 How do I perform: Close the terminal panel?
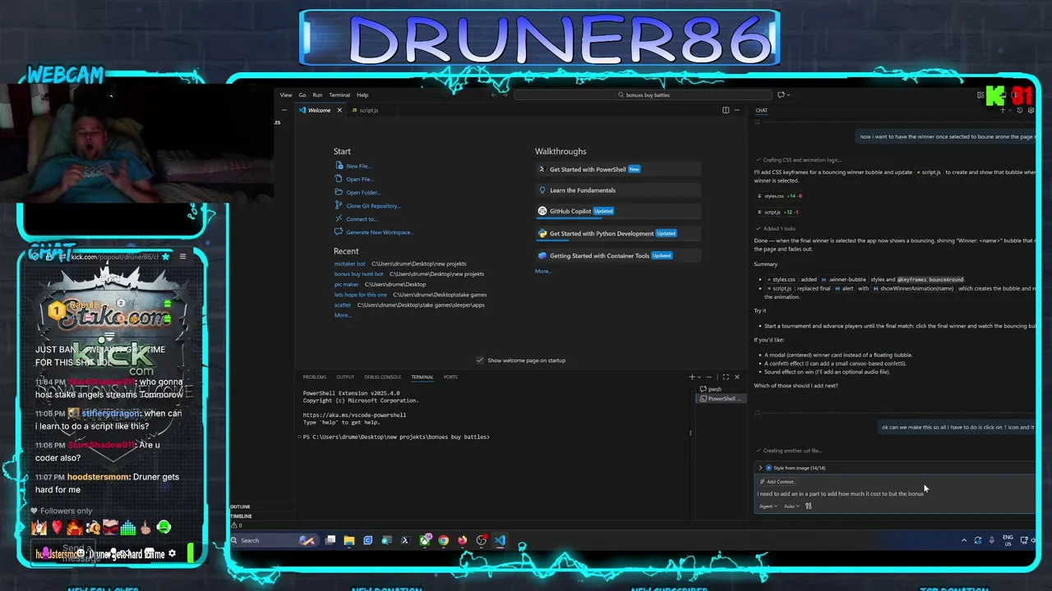[x=736, y=377]
